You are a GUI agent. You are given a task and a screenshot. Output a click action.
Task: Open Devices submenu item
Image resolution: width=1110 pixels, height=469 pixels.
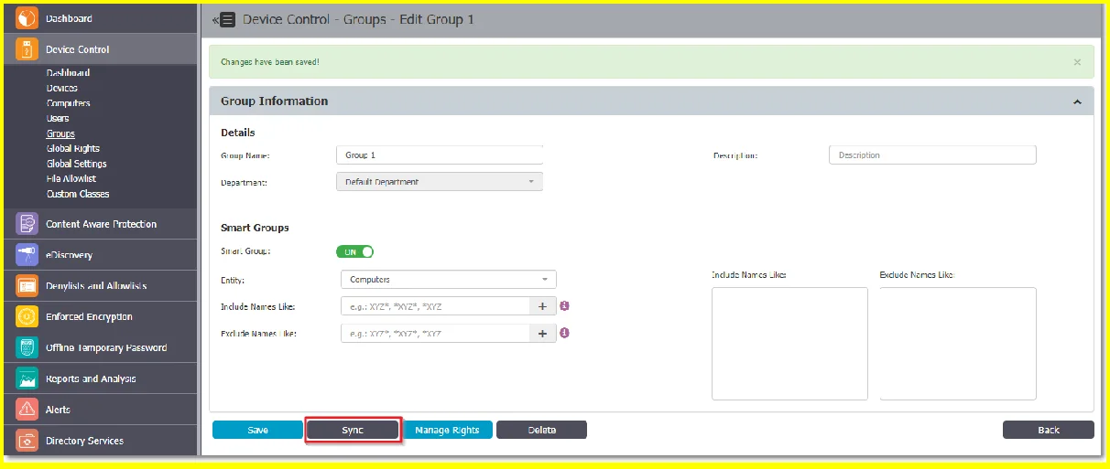(62, 88)
